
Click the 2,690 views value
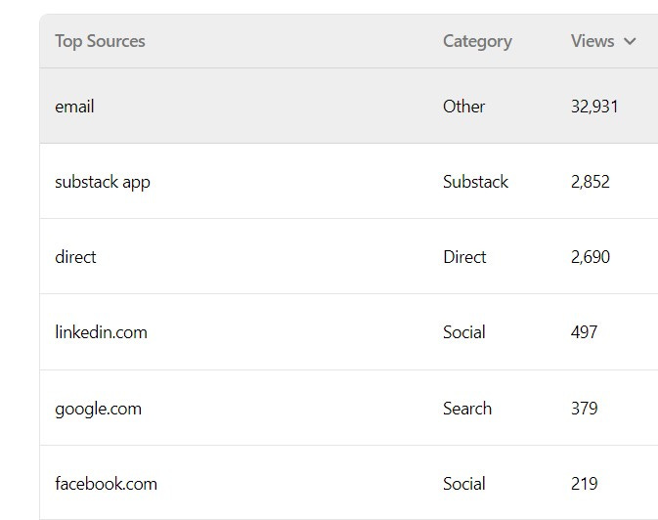coord(590,257)
